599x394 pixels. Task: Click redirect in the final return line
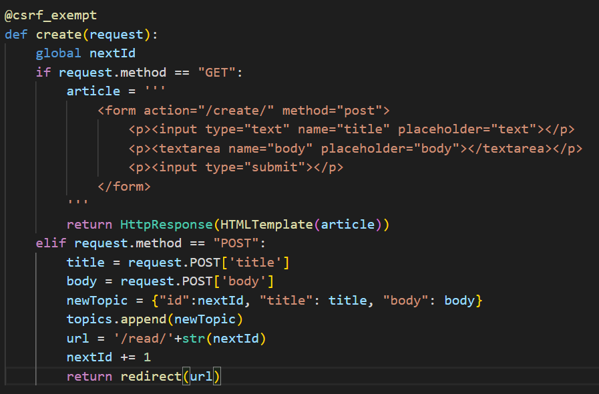click(151, 377)
